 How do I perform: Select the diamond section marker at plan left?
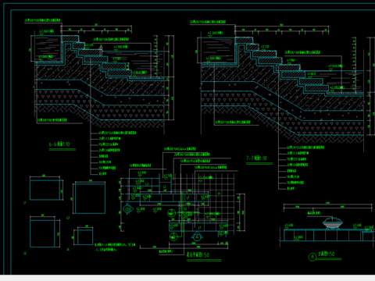(128, 209)
